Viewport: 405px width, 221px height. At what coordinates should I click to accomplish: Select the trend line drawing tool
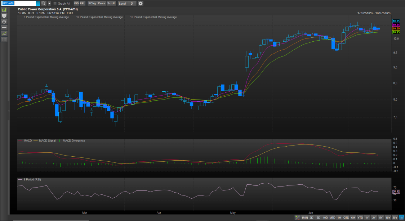[x=4, y=33]
